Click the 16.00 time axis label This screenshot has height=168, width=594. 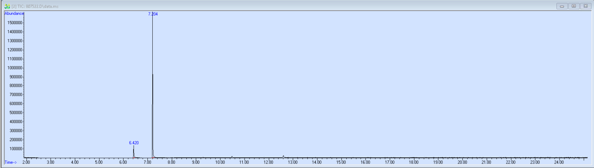coord(365,162)
